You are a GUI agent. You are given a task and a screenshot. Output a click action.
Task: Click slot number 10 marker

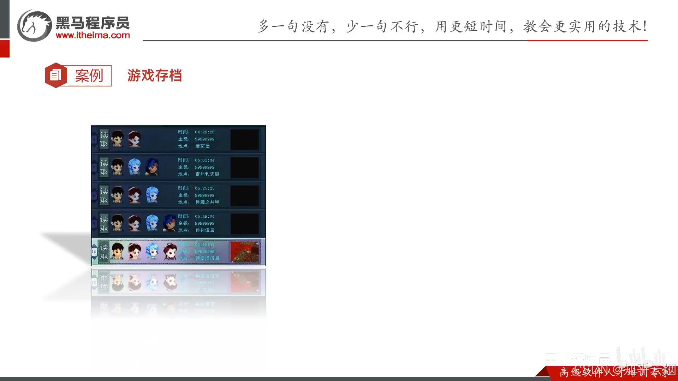pos(94,252)
